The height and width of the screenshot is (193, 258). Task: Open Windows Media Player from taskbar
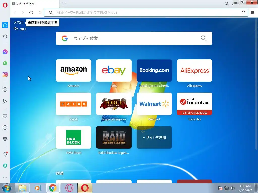(38, 188)
